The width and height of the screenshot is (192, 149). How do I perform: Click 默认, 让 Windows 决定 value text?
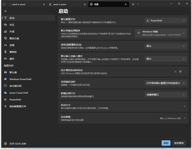pyautogui.click(x=171, y=118)
